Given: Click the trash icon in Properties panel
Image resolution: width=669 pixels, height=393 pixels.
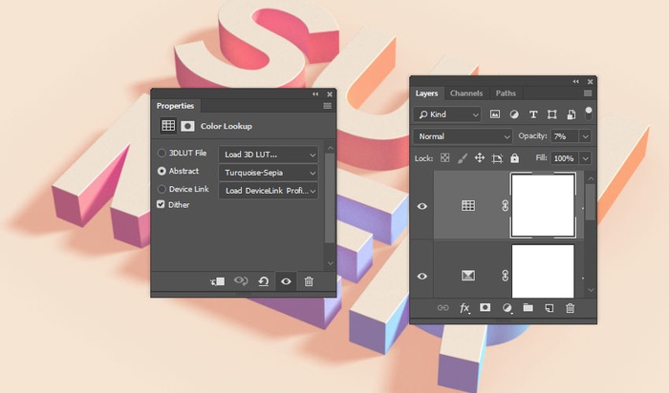Looking at the screenshot, I should tap(308, 281).
